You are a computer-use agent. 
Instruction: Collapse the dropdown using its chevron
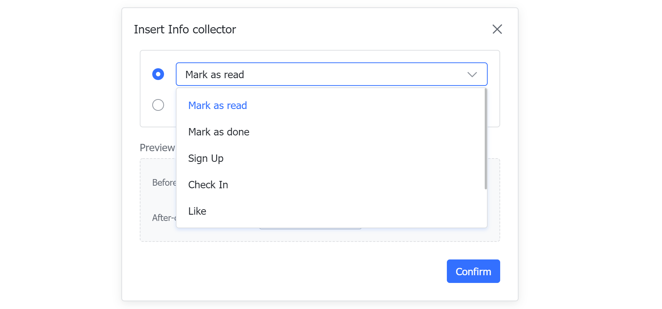472,74
